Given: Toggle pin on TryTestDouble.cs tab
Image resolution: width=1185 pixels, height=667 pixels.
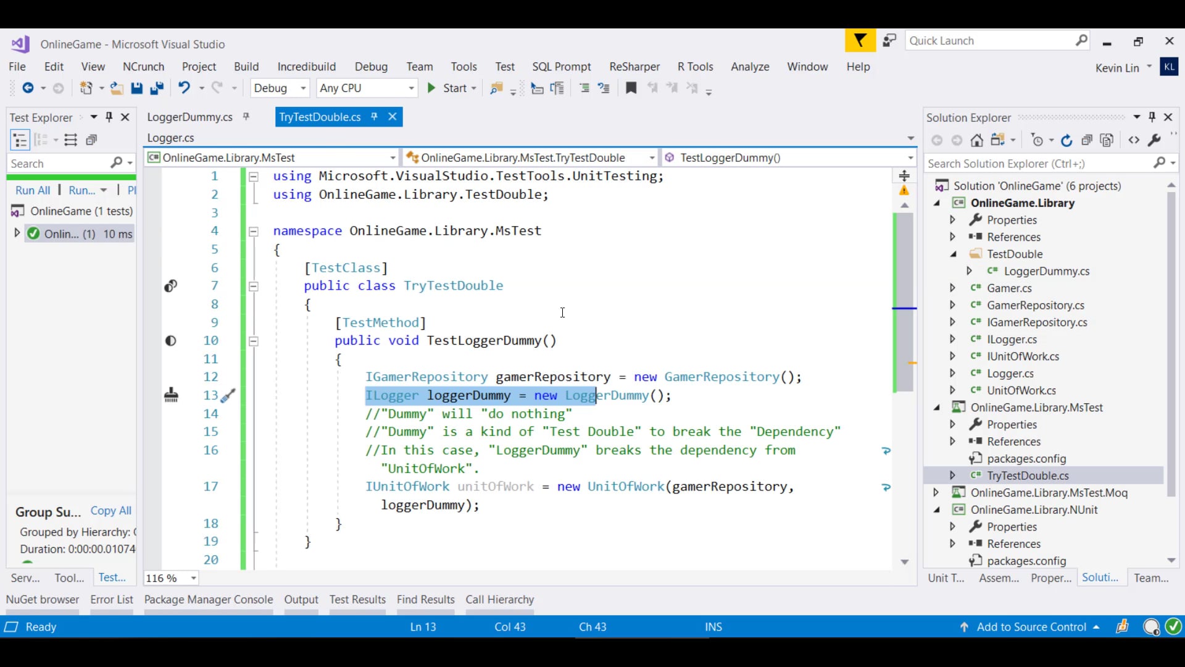Looking at the screenshot, I should 374,117.
